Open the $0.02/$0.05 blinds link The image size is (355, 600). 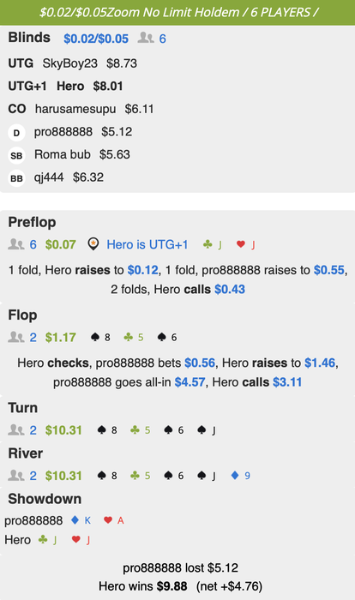point(96,39)
